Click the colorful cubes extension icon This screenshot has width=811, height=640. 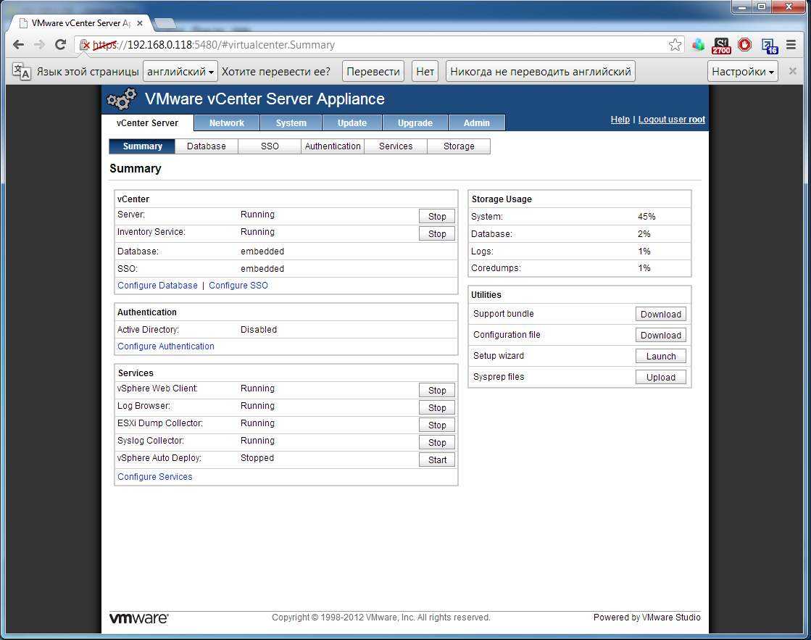click(698, 45)
